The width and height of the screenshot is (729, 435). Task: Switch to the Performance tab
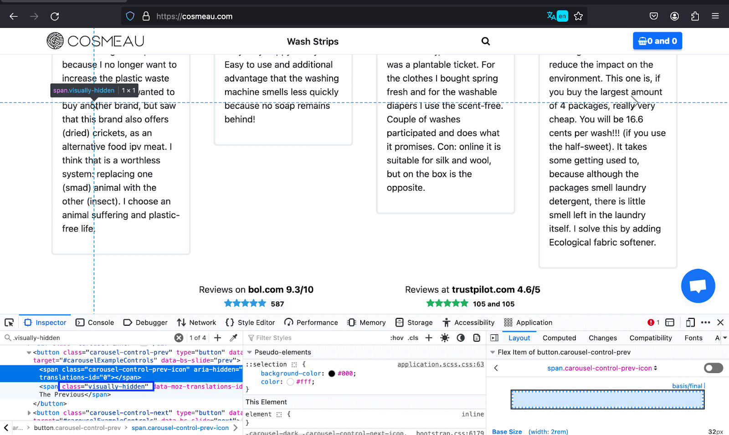(311, 322)
